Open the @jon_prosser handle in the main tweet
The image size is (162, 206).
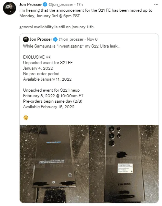[61, 4]
